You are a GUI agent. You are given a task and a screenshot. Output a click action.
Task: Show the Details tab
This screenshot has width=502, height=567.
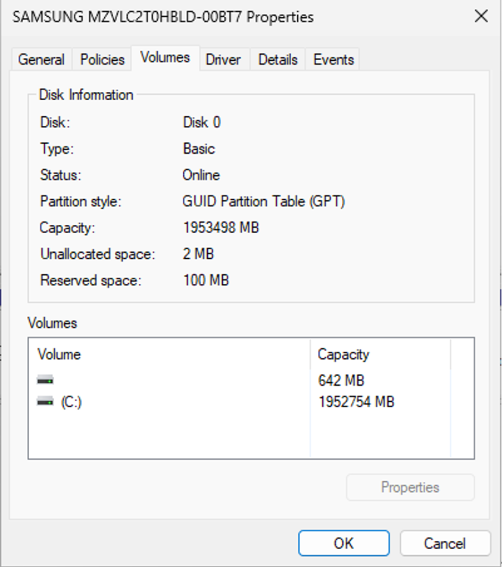(277, 60)
